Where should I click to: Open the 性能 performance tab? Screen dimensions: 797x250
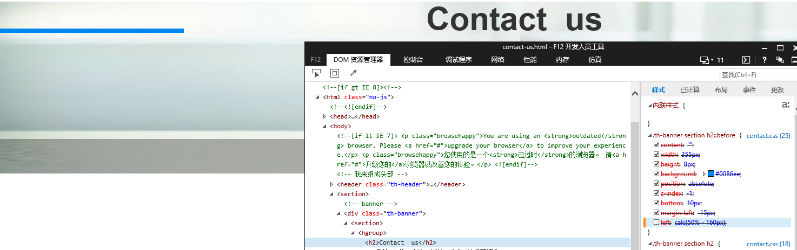coord(530,60)
